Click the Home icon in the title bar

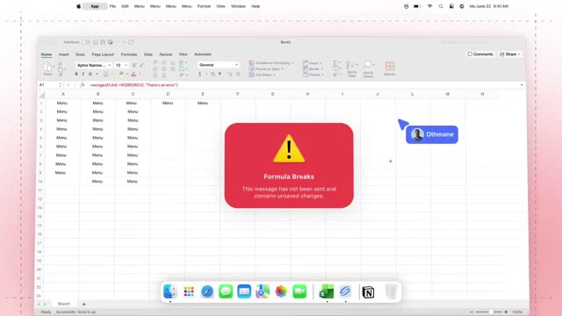(x=96, y=42)
